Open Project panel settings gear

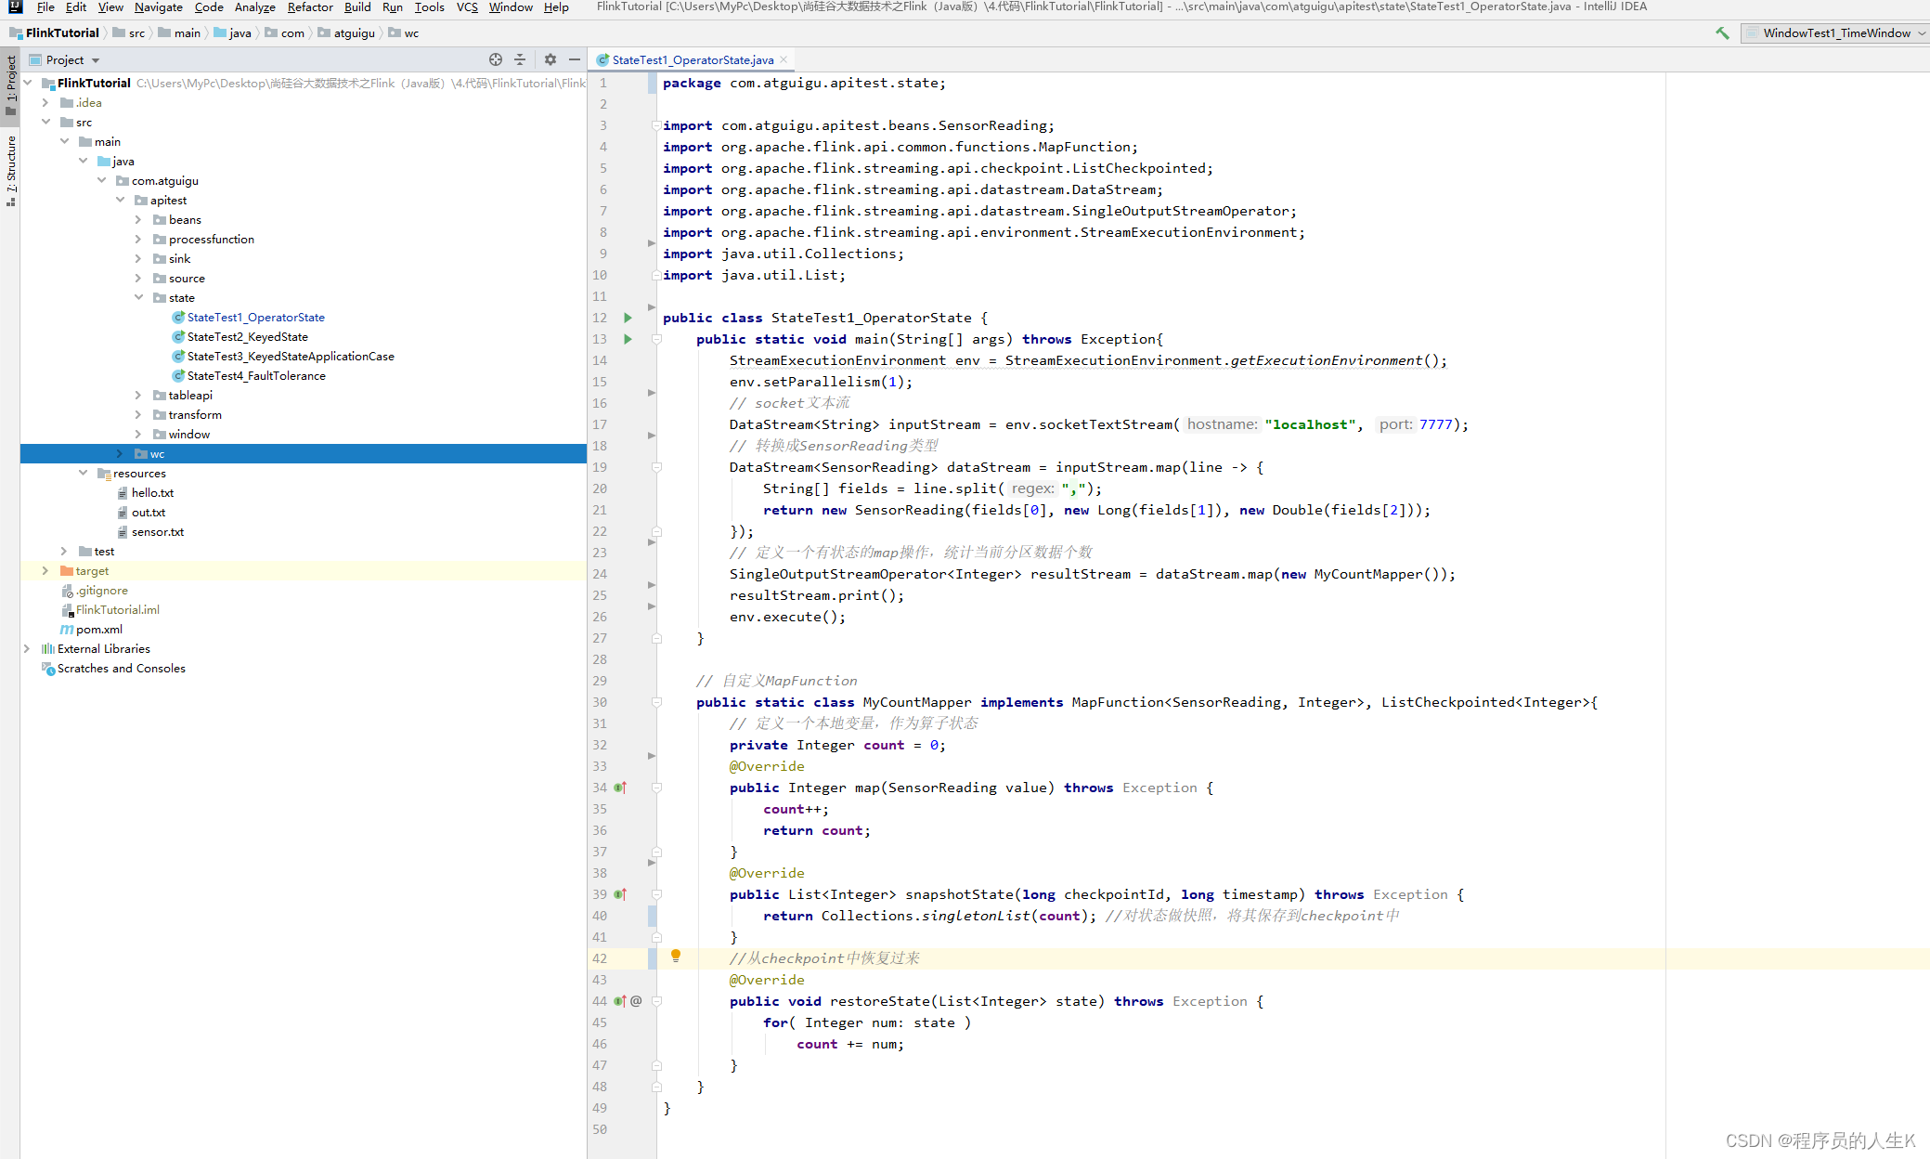pyautogui.click(x=551, y=59)
